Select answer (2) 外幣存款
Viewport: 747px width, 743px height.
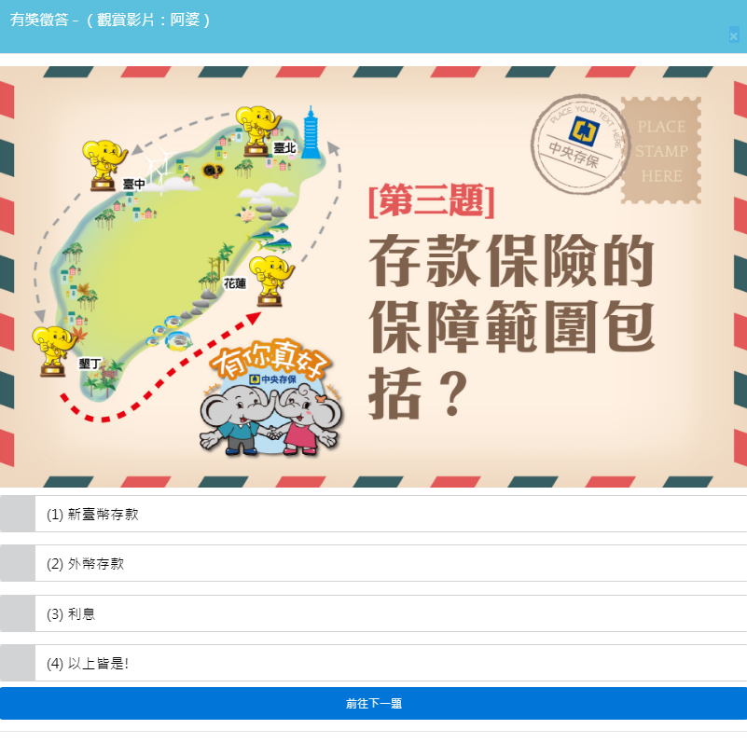coord(373,563)
